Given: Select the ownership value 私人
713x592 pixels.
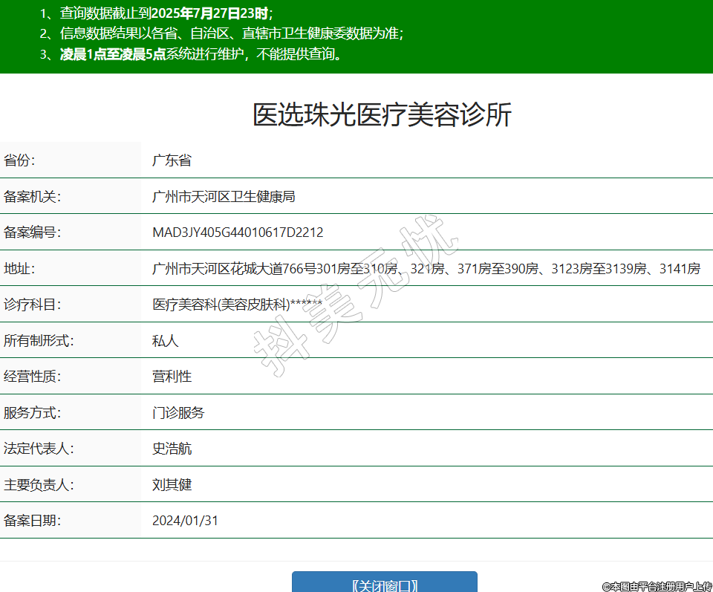Looking at the screenshot, I should [165, 341].
